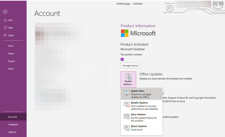Click the Update Now download icon
The height and width of the screenshot is (137, 225).
tap(127, 93)
